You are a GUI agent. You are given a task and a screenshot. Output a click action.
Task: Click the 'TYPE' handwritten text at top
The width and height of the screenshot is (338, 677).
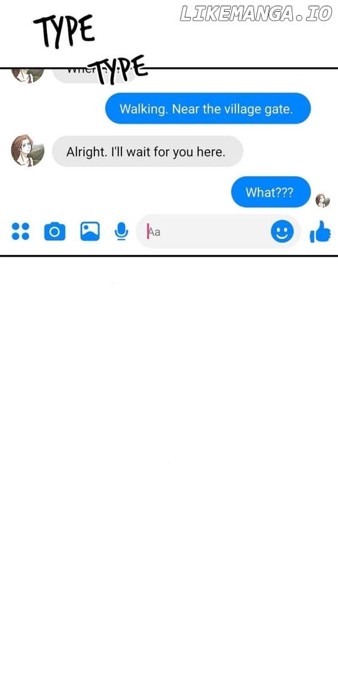click(x=64, y=31)
